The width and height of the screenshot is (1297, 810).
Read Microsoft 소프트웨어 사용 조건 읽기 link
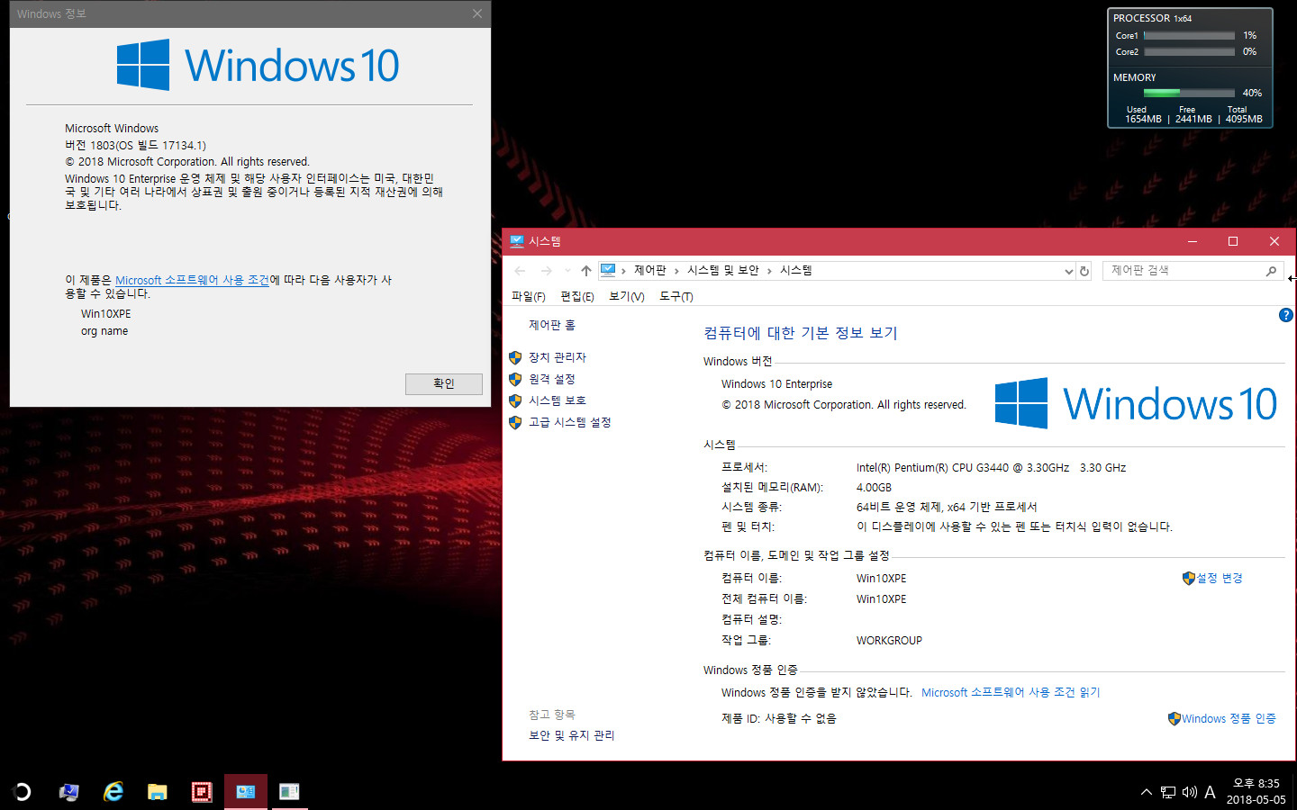1011,692
